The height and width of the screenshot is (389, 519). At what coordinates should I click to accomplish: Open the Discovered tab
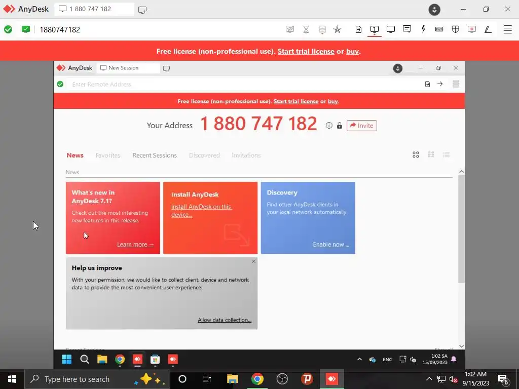coord(204,155)
